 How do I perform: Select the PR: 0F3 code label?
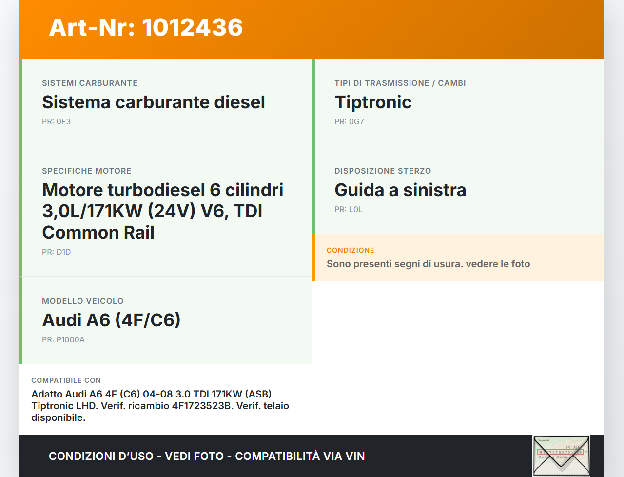[x=57, y=121]
